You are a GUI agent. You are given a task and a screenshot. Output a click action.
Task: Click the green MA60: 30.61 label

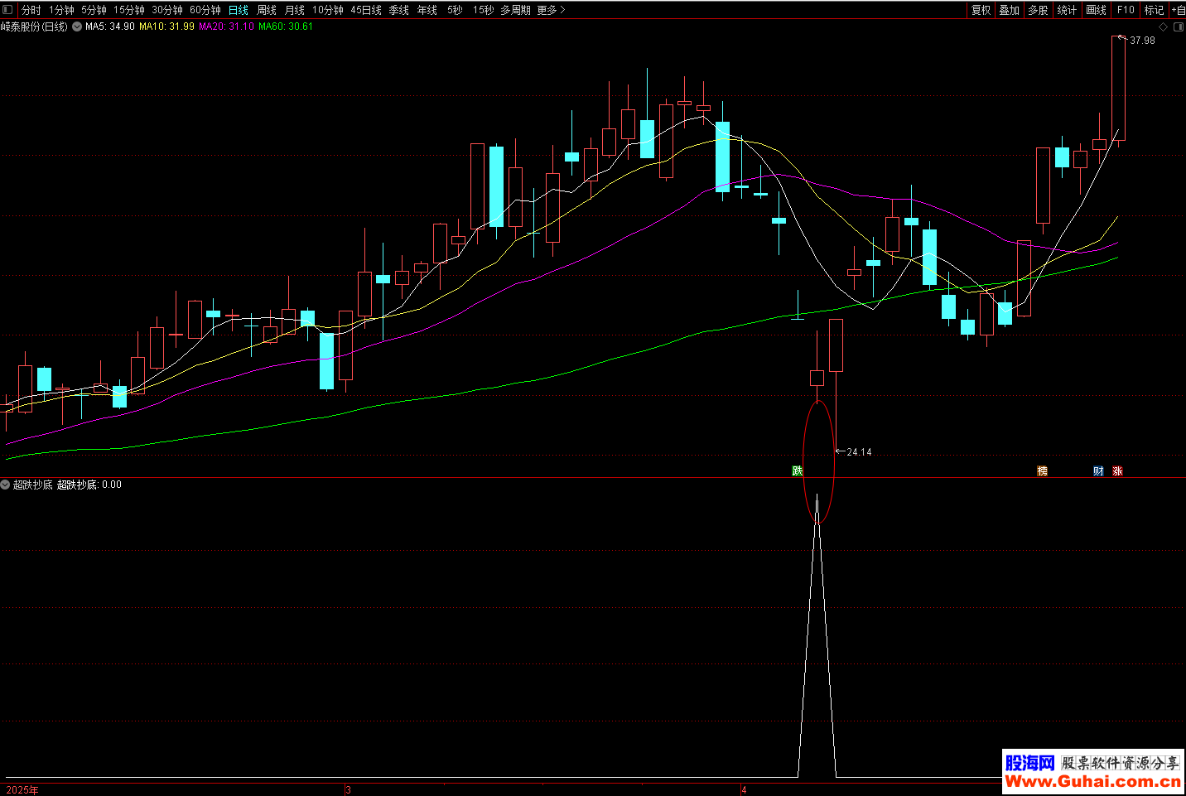(x=286, y=27)
